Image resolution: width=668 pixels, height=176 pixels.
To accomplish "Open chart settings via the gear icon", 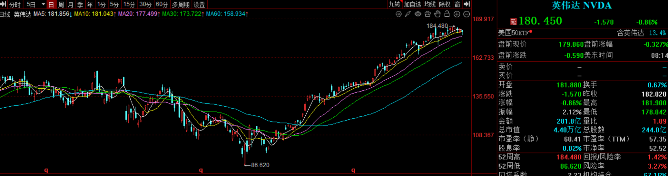I will [x=399, y=14].
